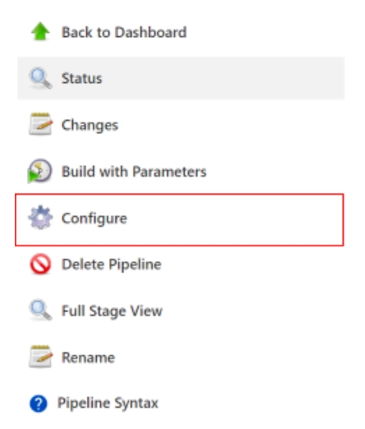Screen dimensions: 365x429
Task: Open Pipeline Syntax reference
Action: pos(108,404)
